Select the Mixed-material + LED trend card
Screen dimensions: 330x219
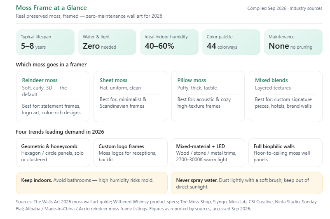(x=208, y=153)
